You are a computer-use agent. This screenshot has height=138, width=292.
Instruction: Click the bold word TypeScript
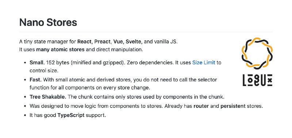click(71, 115)
